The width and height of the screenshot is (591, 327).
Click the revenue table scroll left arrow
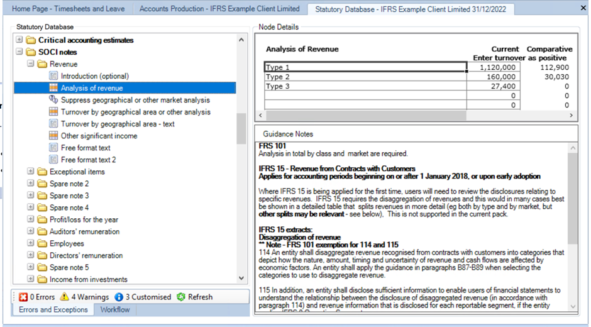[x=260, y=116]
